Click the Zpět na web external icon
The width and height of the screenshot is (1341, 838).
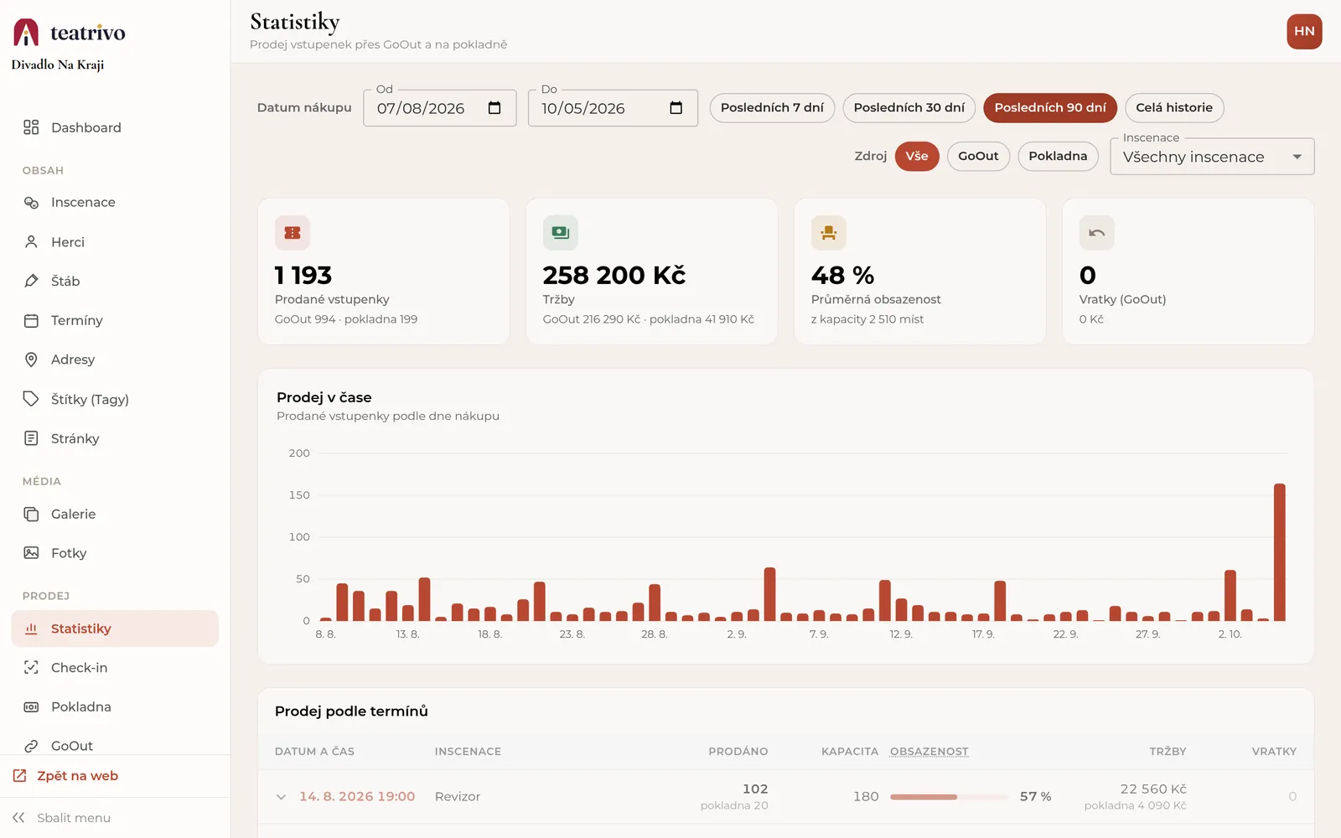click(19, 776)
